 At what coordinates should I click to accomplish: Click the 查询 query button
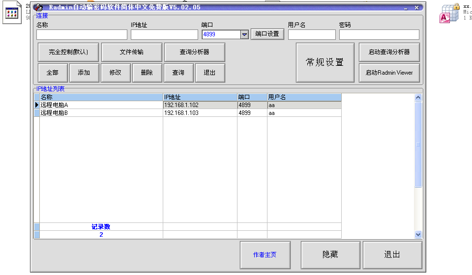pyautogui.click(x=178, y=73)
